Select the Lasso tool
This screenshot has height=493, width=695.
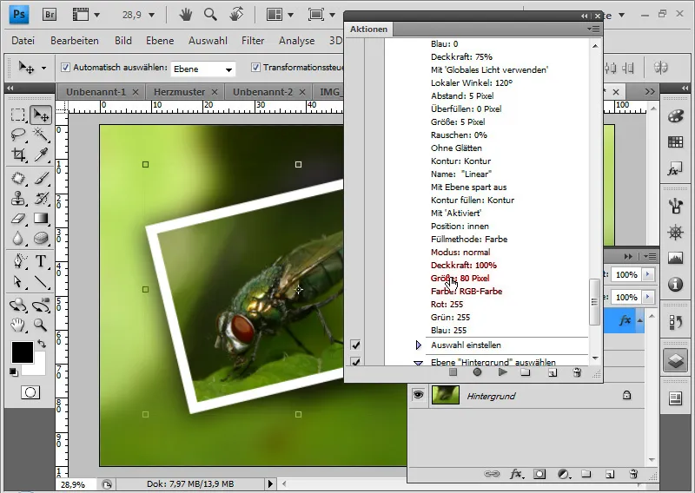pyautogui.click(x=17, y=135)
